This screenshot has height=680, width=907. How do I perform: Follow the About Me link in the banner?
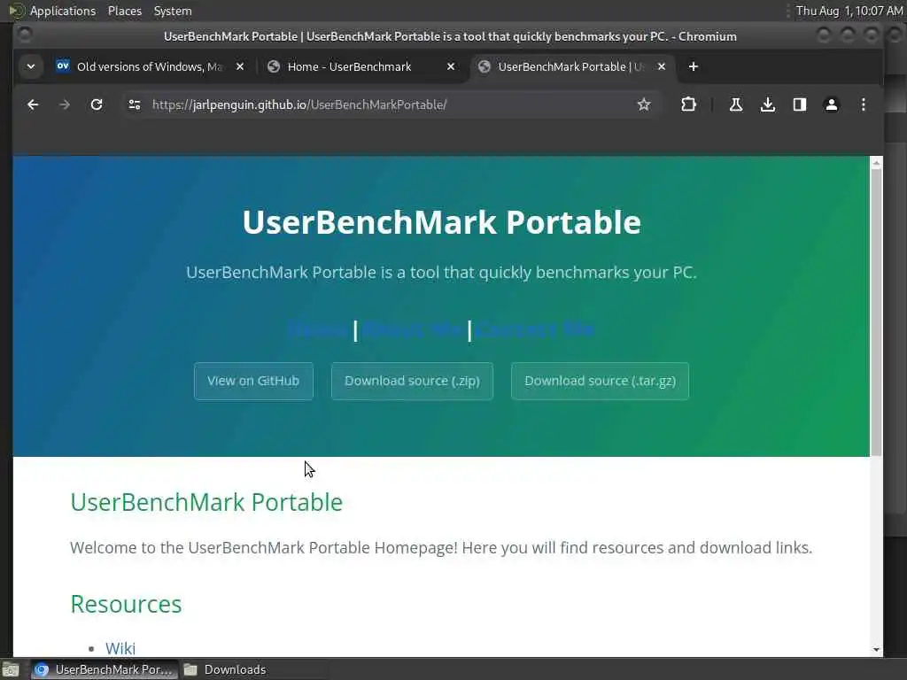[x=413, y=329]
